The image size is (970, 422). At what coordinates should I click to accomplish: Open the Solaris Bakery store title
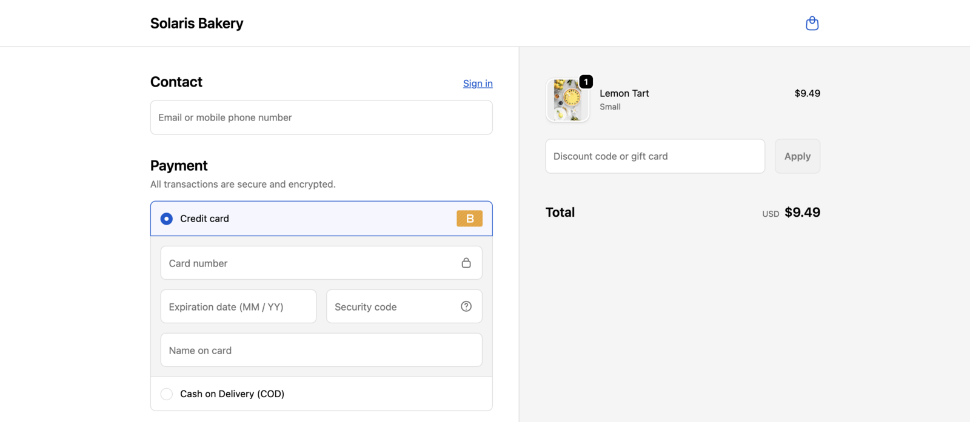pyautogui.click(x=196, y=23)
